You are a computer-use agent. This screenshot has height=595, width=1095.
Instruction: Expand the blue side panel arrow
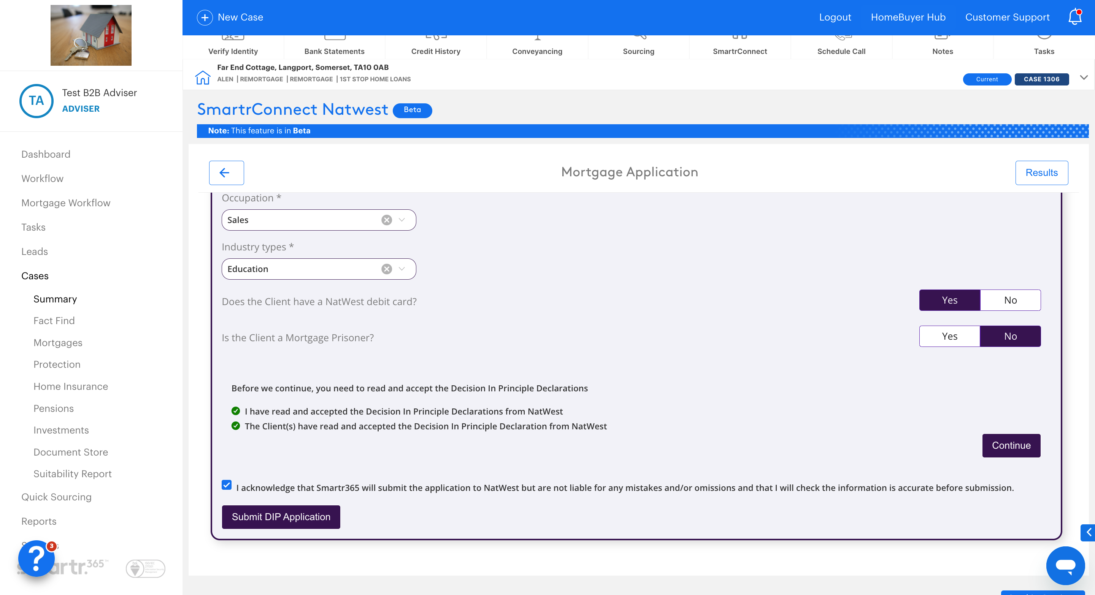pos(1088,533)
